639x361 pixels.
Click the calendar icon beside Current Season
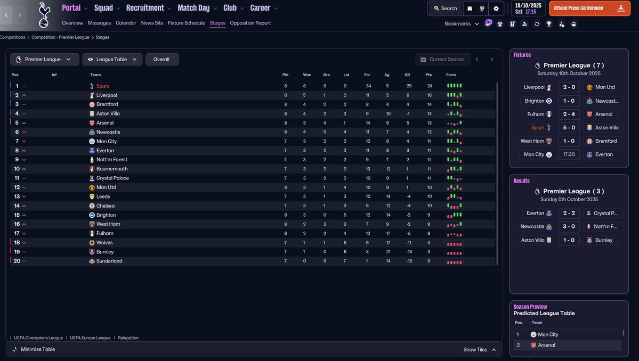tap(423, 60)
